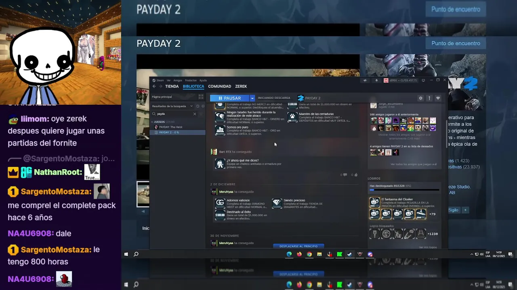Open Firefox from the upper taskbar
Image resolution: width=517 pixels, height=290 pixels.
click(299, 254)
